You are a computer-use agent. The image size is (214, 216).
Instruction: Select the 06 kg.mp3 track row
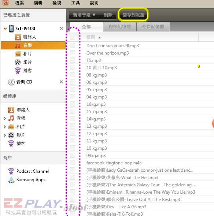pos(140,82)
